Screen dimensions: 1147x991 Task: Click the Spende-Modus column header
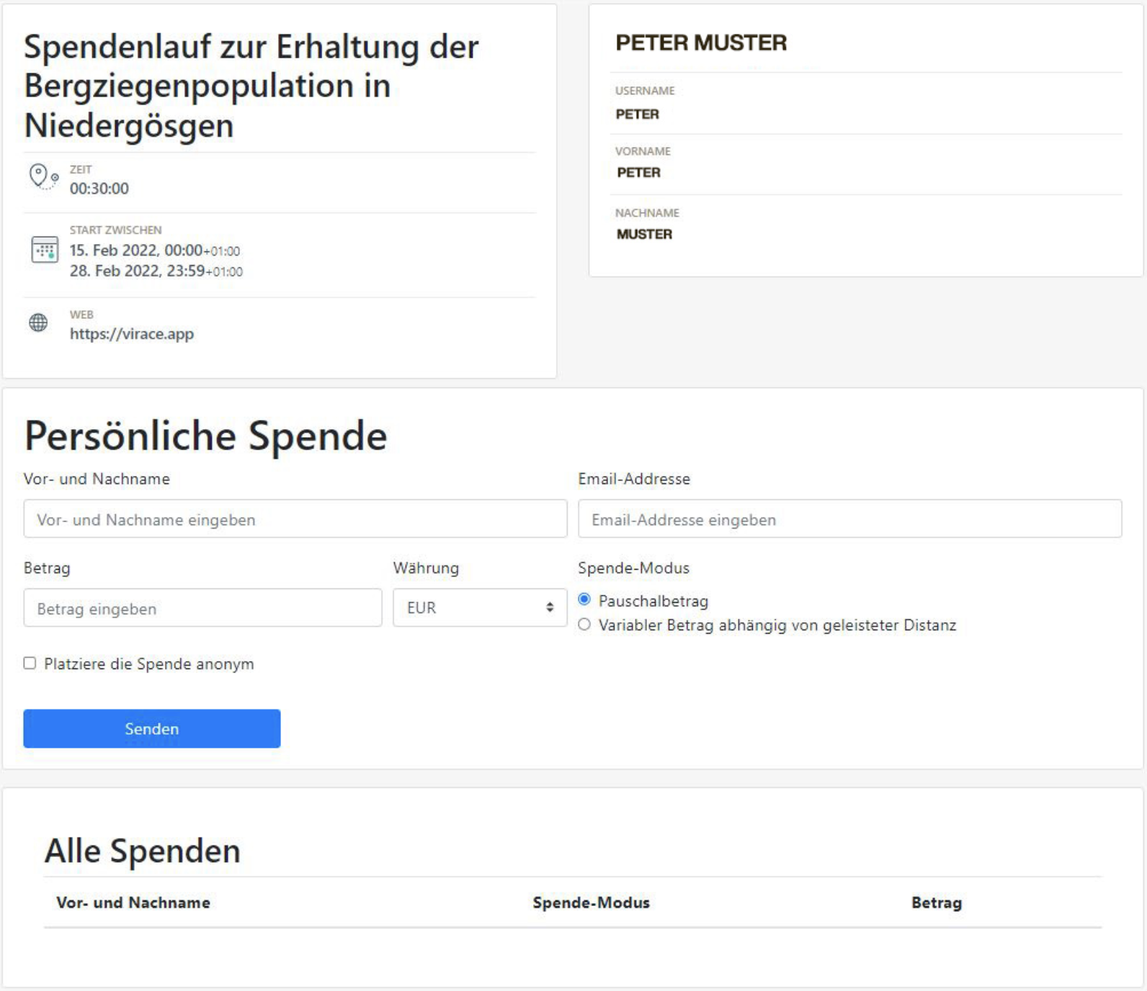[591, 902]
